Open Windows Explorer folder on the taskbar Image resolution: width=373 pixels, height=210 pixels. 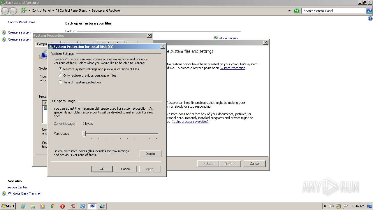(x=33, y=206)
